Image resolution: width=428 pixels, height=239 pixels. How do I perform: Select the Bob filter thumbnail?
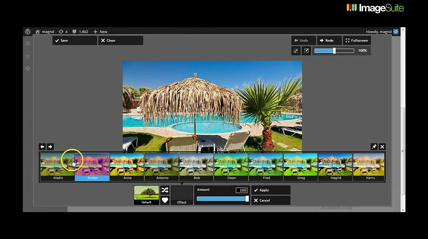(x=197, y=167)
